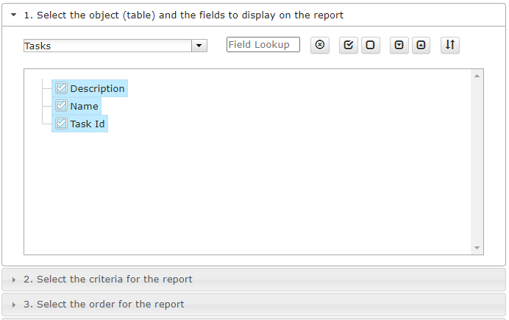Open '2. Select the criteria for the report'
Viewport: 509px width, 320px height.
pos(108,279)
